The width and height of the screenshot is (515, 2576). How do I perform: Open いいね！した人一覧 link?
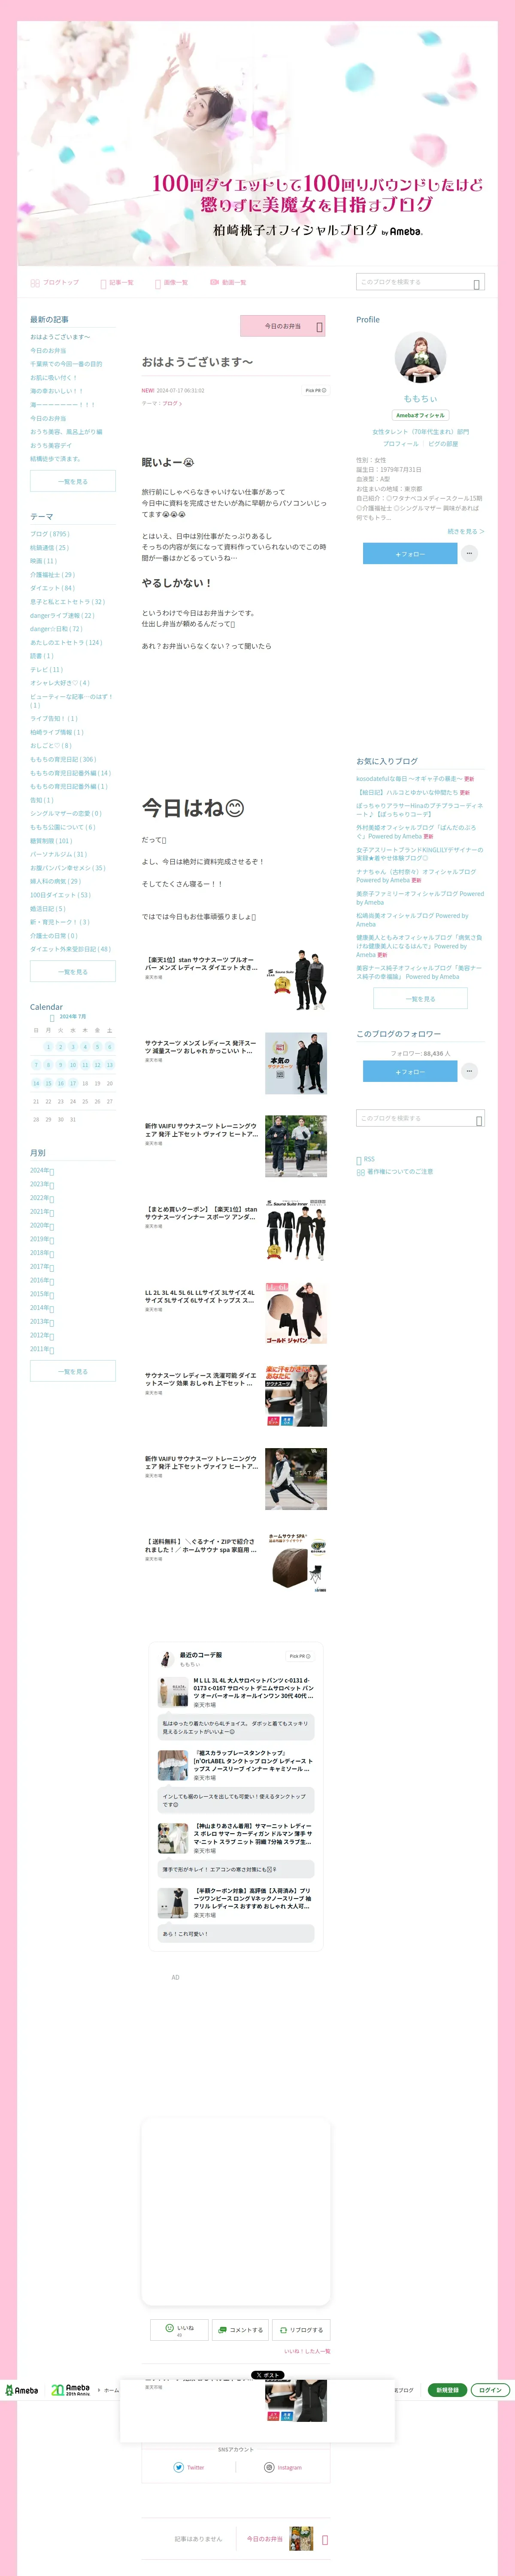307,2351
